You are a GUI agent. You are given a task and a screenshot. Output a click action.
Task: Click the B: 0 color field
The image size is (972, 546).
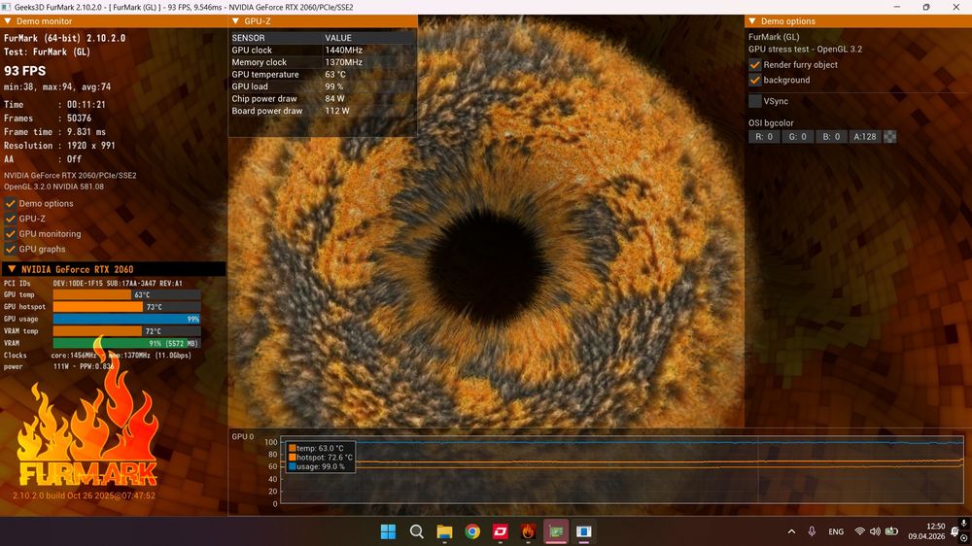(x=831, y=136)
